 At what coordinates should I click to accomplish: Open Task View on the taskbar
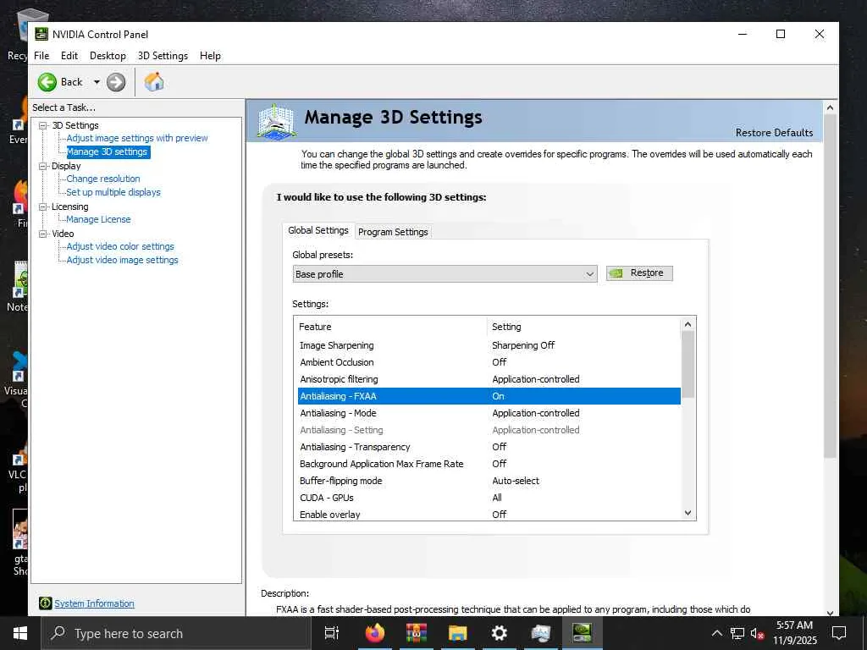point(332,633)
